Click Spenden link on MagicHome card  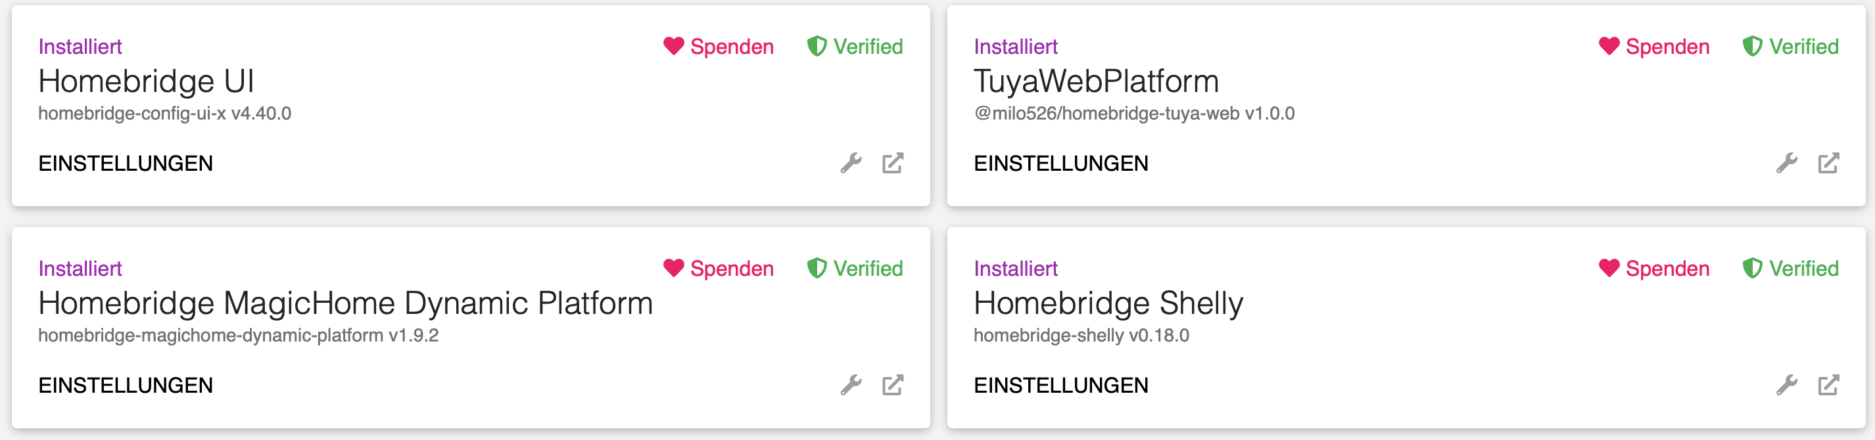tap(719, 269)
